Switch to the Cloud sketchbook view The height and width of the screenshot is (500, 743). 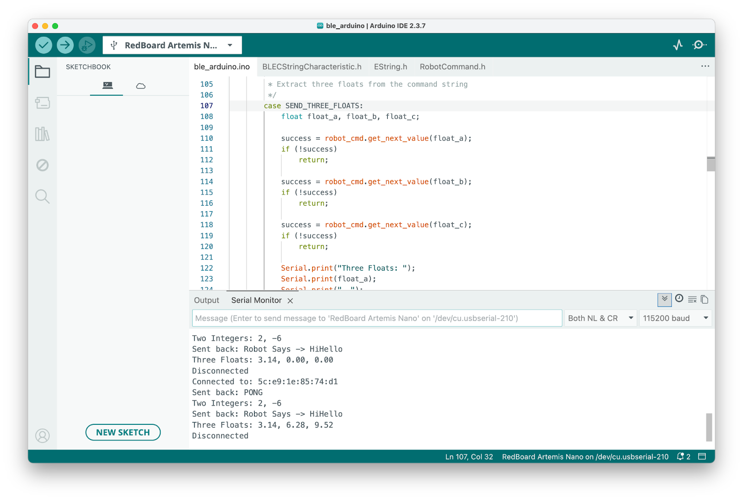coord(141,86)
